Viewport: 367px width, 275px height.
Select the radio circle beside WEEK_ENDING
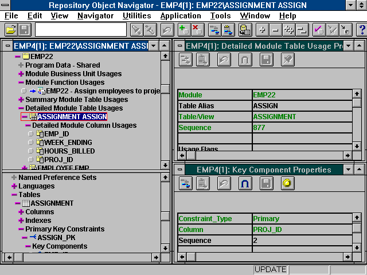30,143
